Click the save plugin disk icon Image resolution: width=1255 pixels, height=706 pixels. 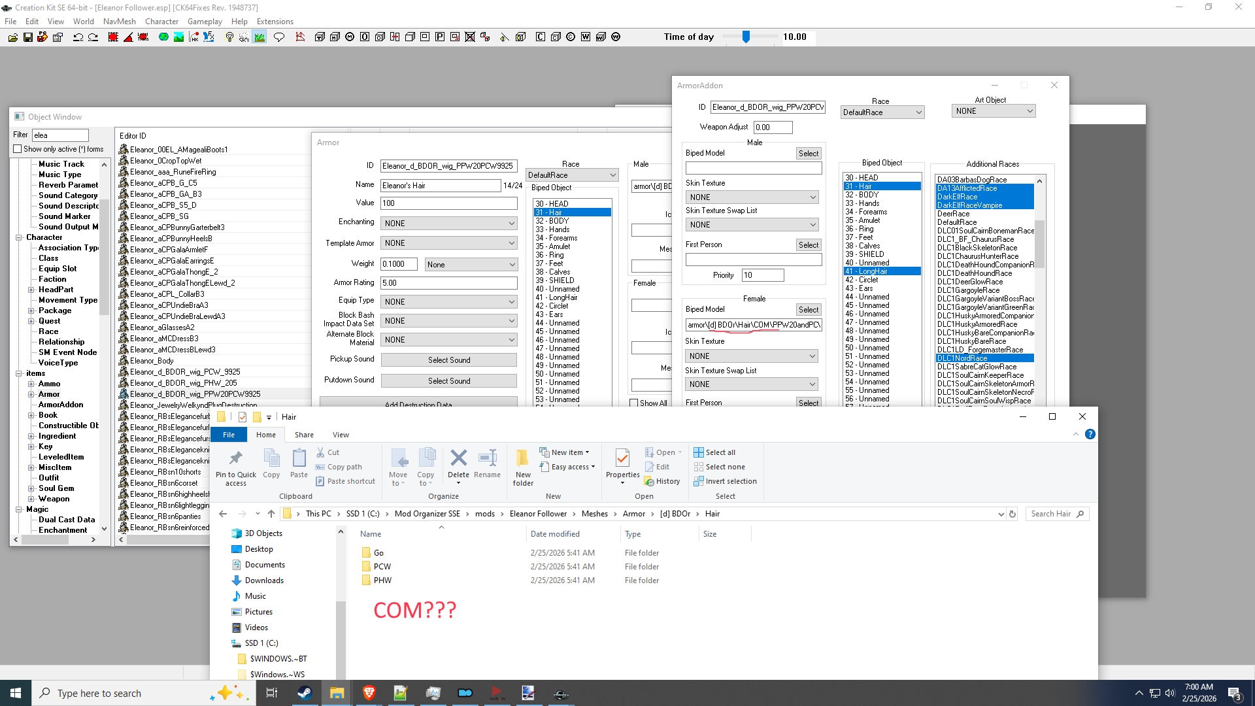click(27, 37)
